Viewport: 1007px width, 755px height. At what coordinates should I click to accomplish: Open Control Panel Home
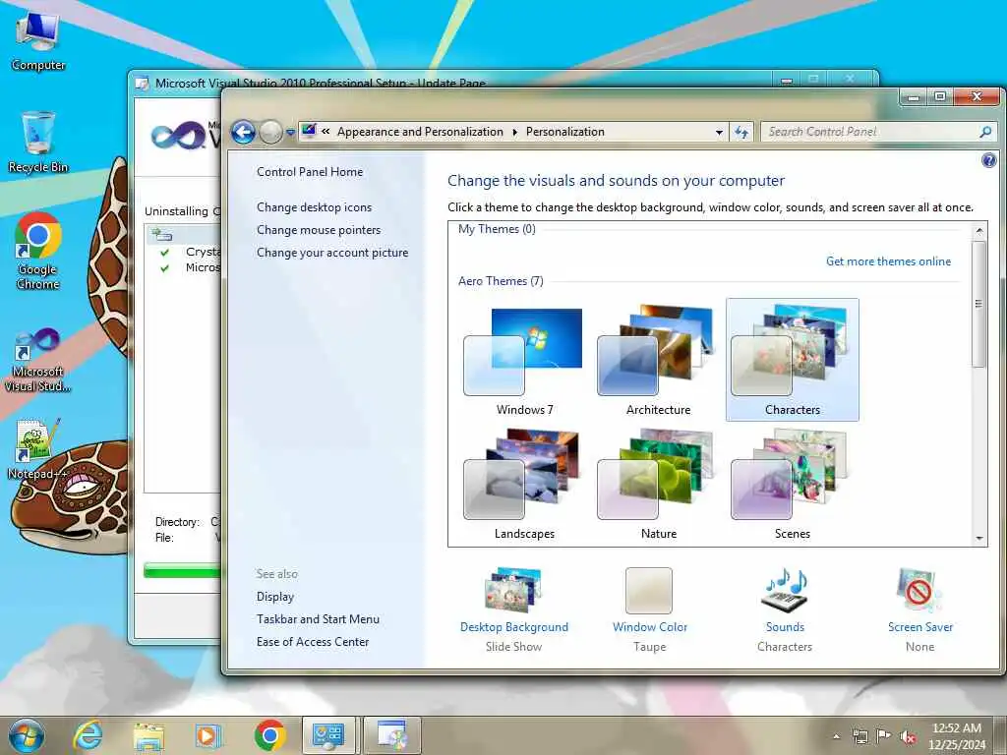pyautogui.click(x=310, y=172)
